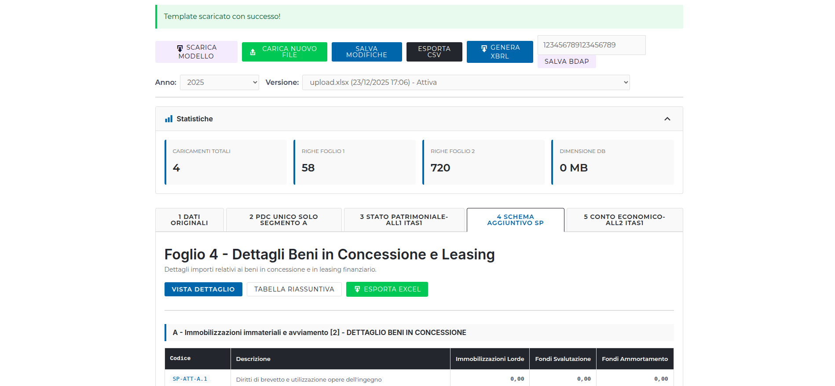The image size is (835, 386).
Task: Collapse the Statistiche panel with chevron
Action: [667, 119]
